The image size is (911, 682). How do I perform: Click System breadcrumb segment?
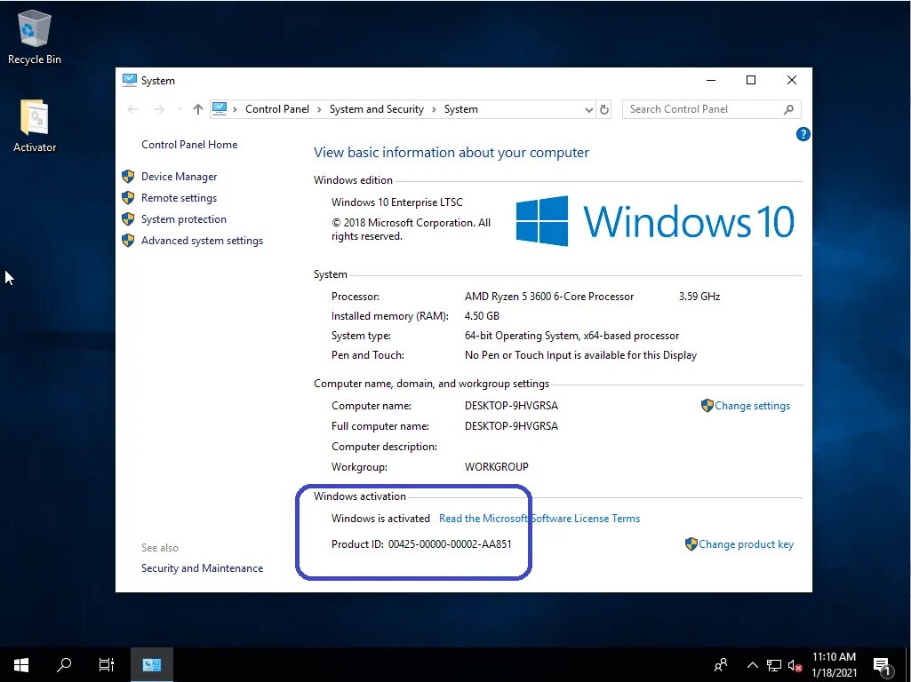tap(460, 109)
